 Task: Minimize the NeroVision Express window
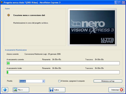click(116, 3)
